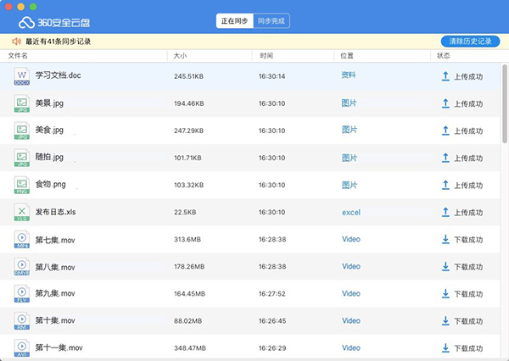This screenshot has height=361, width=509.
Task: Click the 位置 column header
Action: pos(347,56)
